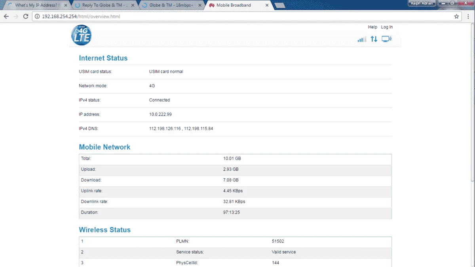Select Total value 10.01 GB
The height and width of the screenshot is (267, 475).
point(232,159)
